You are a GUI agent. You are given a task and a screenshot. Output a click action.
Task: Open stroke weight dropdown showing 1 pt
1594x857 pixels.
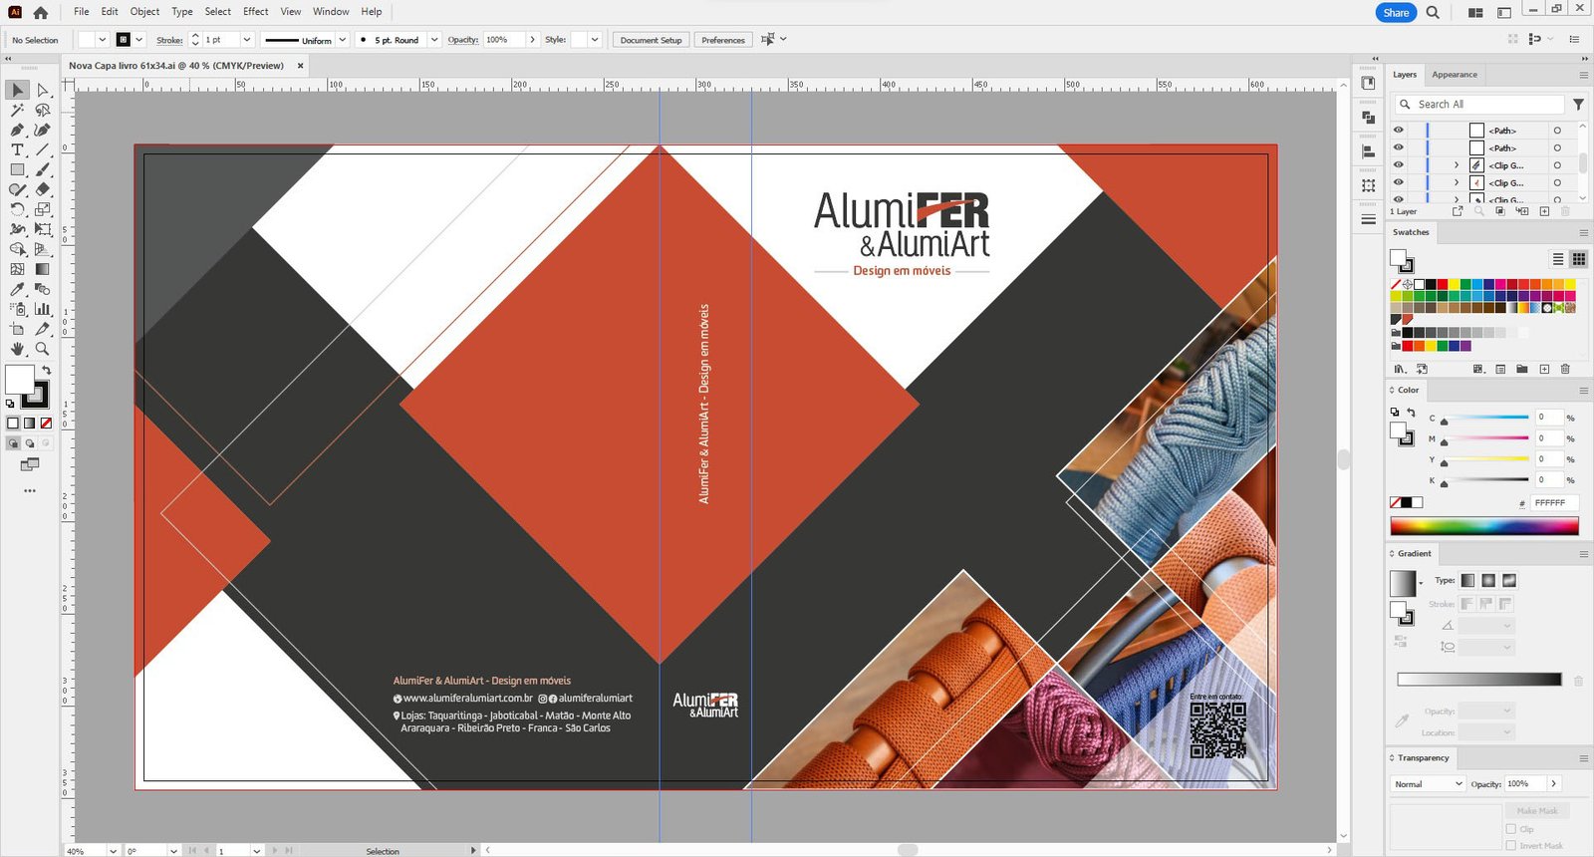click(247, 40)
